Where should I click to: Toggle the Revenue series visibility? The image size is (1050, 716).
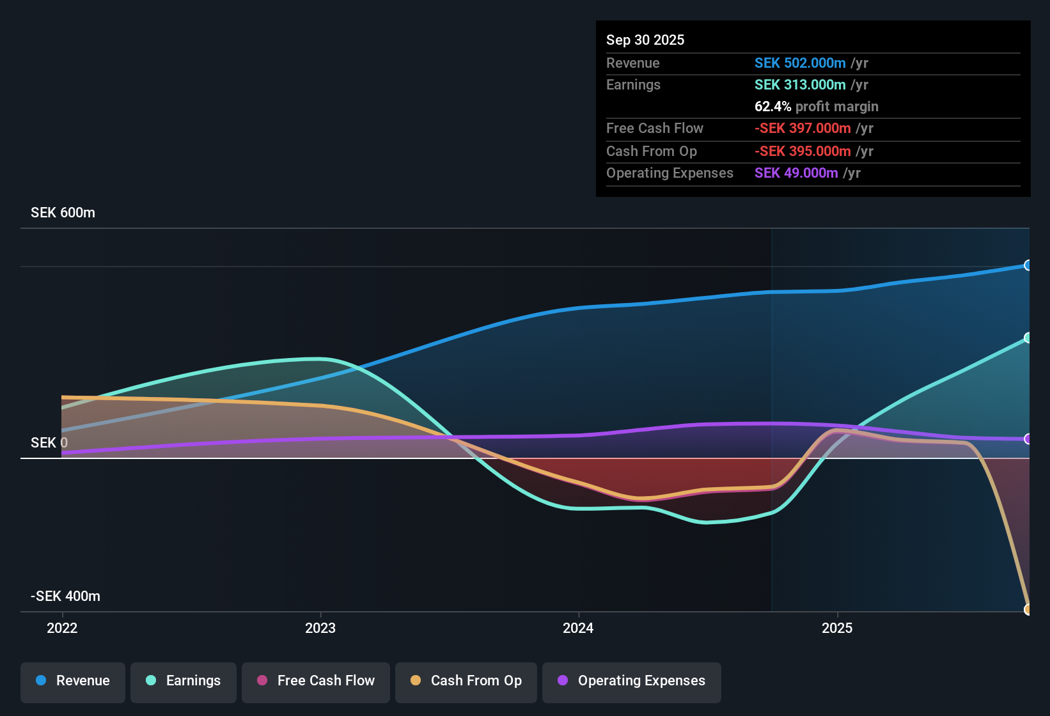(72, 681)
